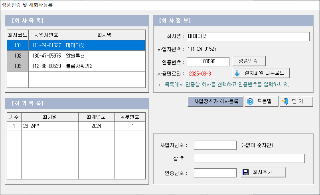Open 사업장추가 회사등록
The image size is (320, 195).
tap(215, 101)
